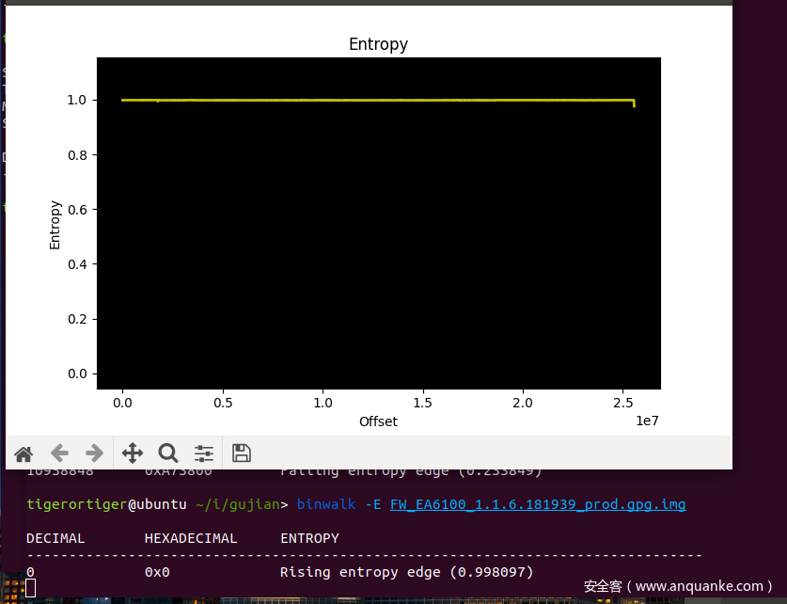Click the underlined FW_EA6100 firmware filename
The height and width of the screenshot is (604, 787).
tap(538, 505)
